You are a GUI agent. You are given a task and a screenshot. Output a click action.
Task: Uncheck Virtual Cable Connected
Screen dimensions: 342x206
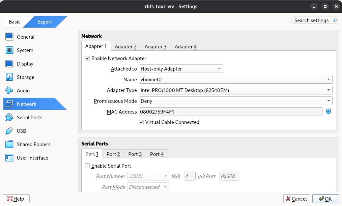click(x=141, y=122)
